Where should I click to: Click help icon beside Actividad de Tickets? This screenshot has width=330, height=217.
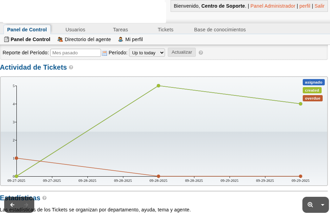click(71, 67)
